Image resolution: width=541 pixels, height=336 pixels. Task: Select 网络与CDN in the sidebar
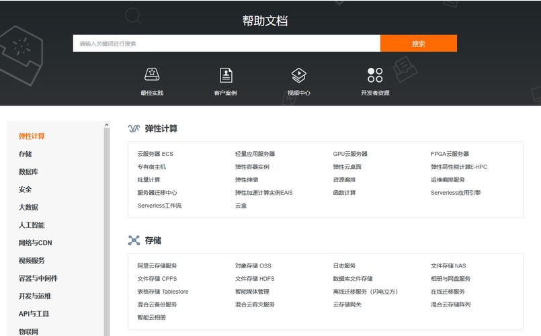(x=35, y=243)
